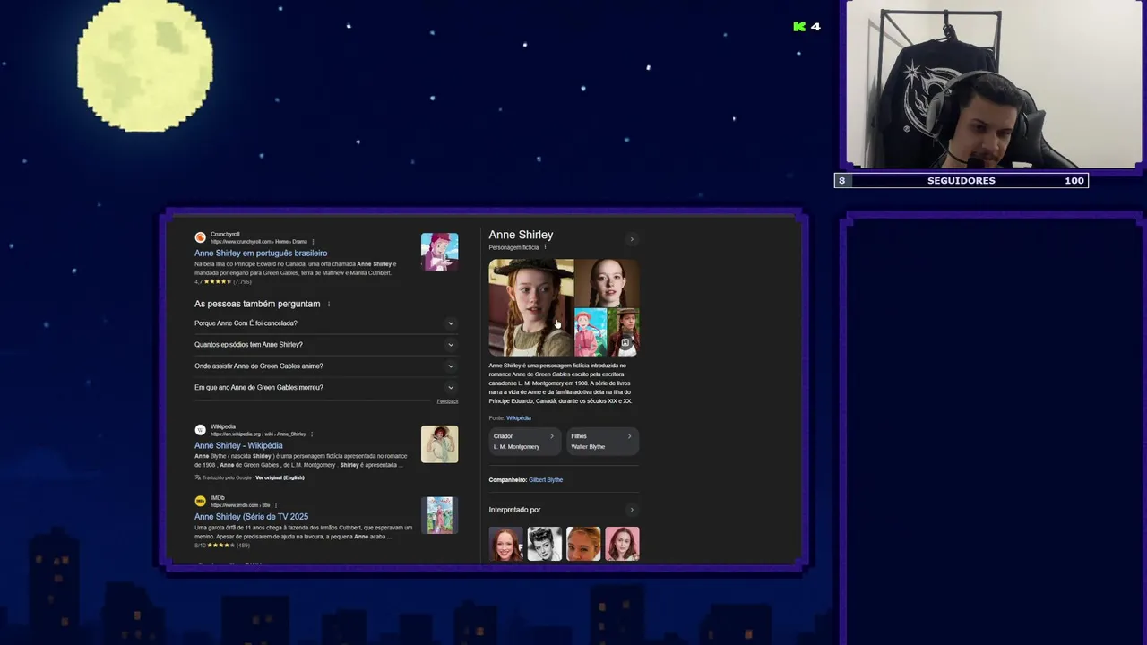This screenshot has width=1147, height=645.
Task: Open 'Anne Shirley (Série de TV 2025' result
Action: 251,517
